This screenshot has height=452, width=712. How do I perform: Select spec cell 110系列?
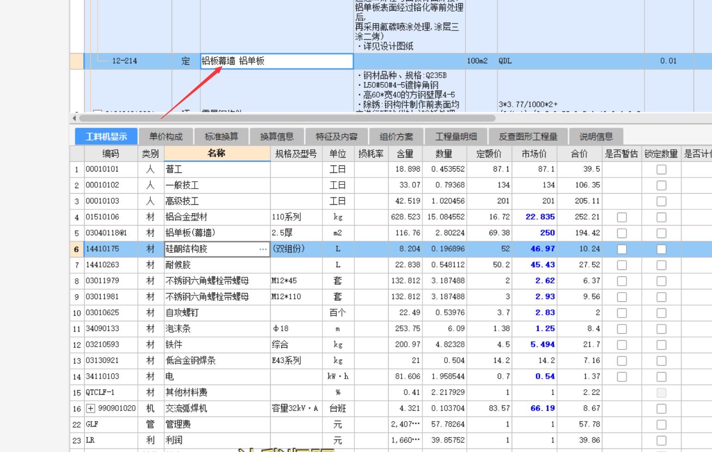pos(296,217)
